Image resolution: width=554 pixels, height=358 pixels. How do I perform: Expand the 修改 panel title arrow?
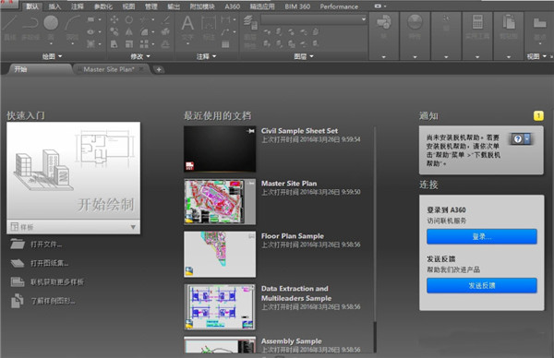148,56
